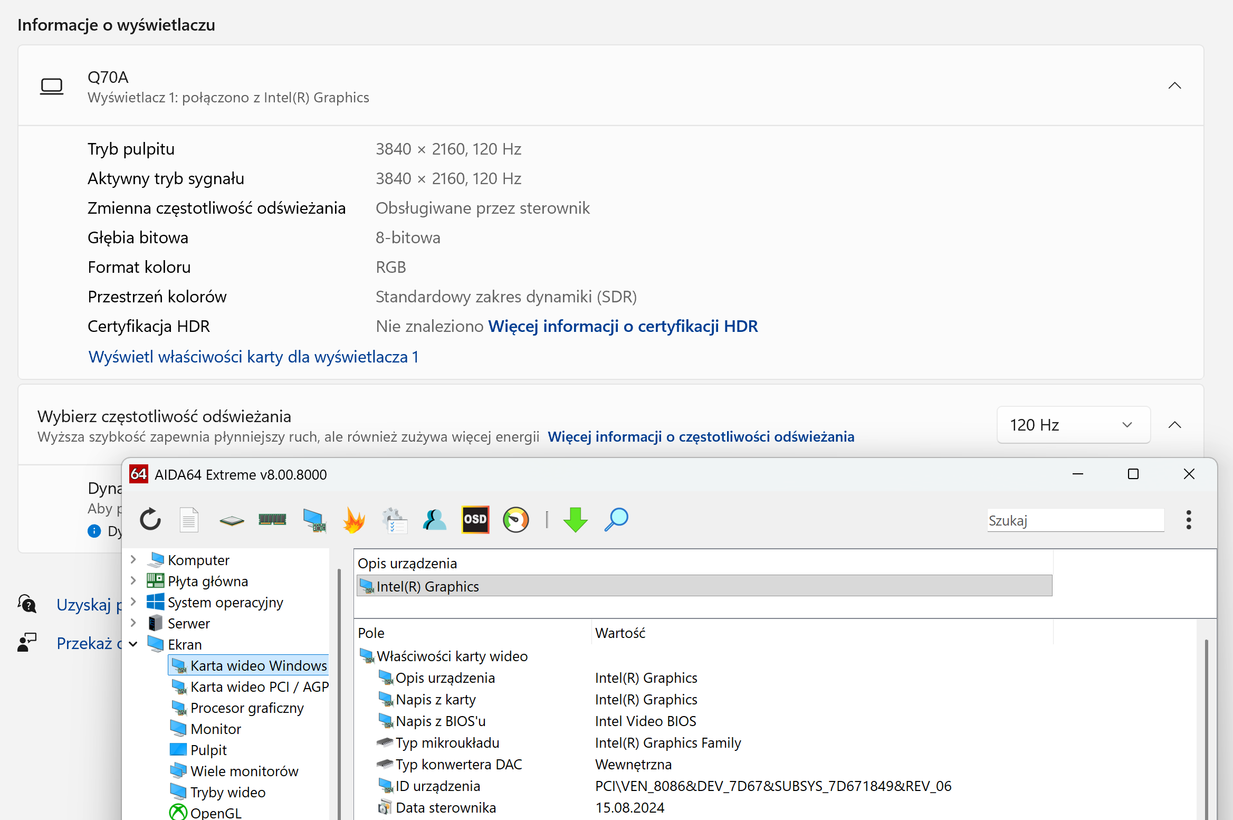
Task: Click the Szukaj search field
Action: (x=1075, y=521)
